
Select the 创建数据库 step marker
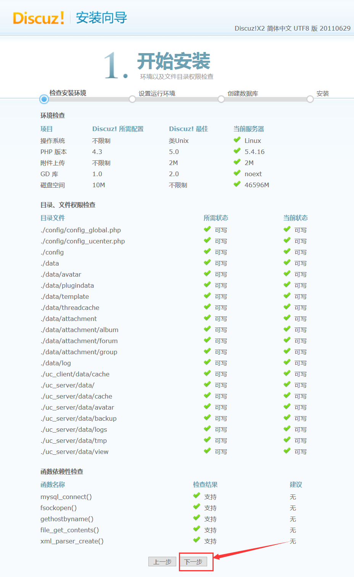pos(221,99)
